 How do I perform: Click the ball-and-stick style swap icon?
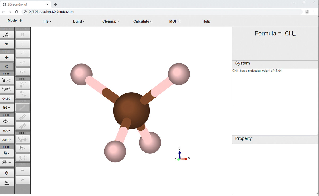(x=7, y=89)
